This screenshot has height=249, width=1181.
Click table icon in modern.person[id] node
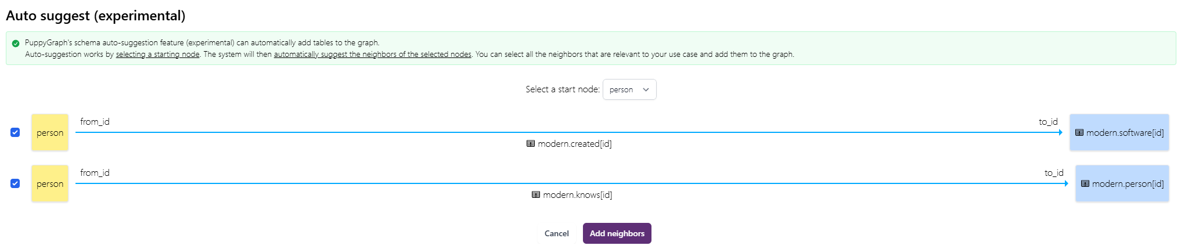tap(1085, 183)
